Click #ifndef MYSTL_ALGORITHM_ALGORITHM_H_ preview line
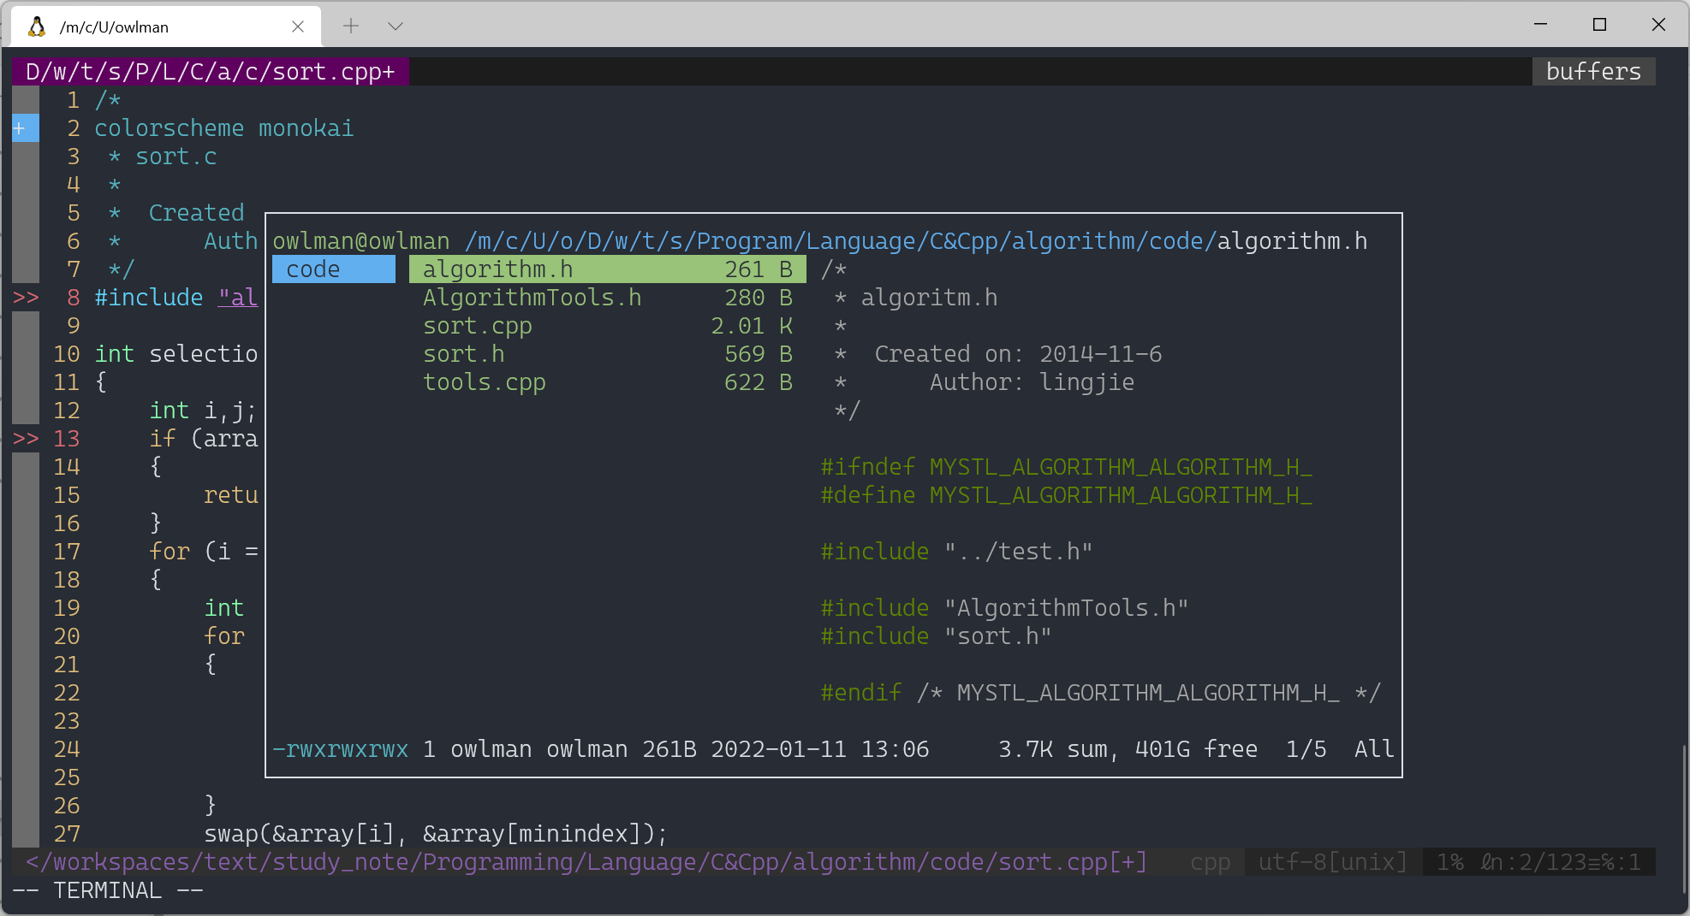This screenshot has width=1690, height=916. 1066,467
